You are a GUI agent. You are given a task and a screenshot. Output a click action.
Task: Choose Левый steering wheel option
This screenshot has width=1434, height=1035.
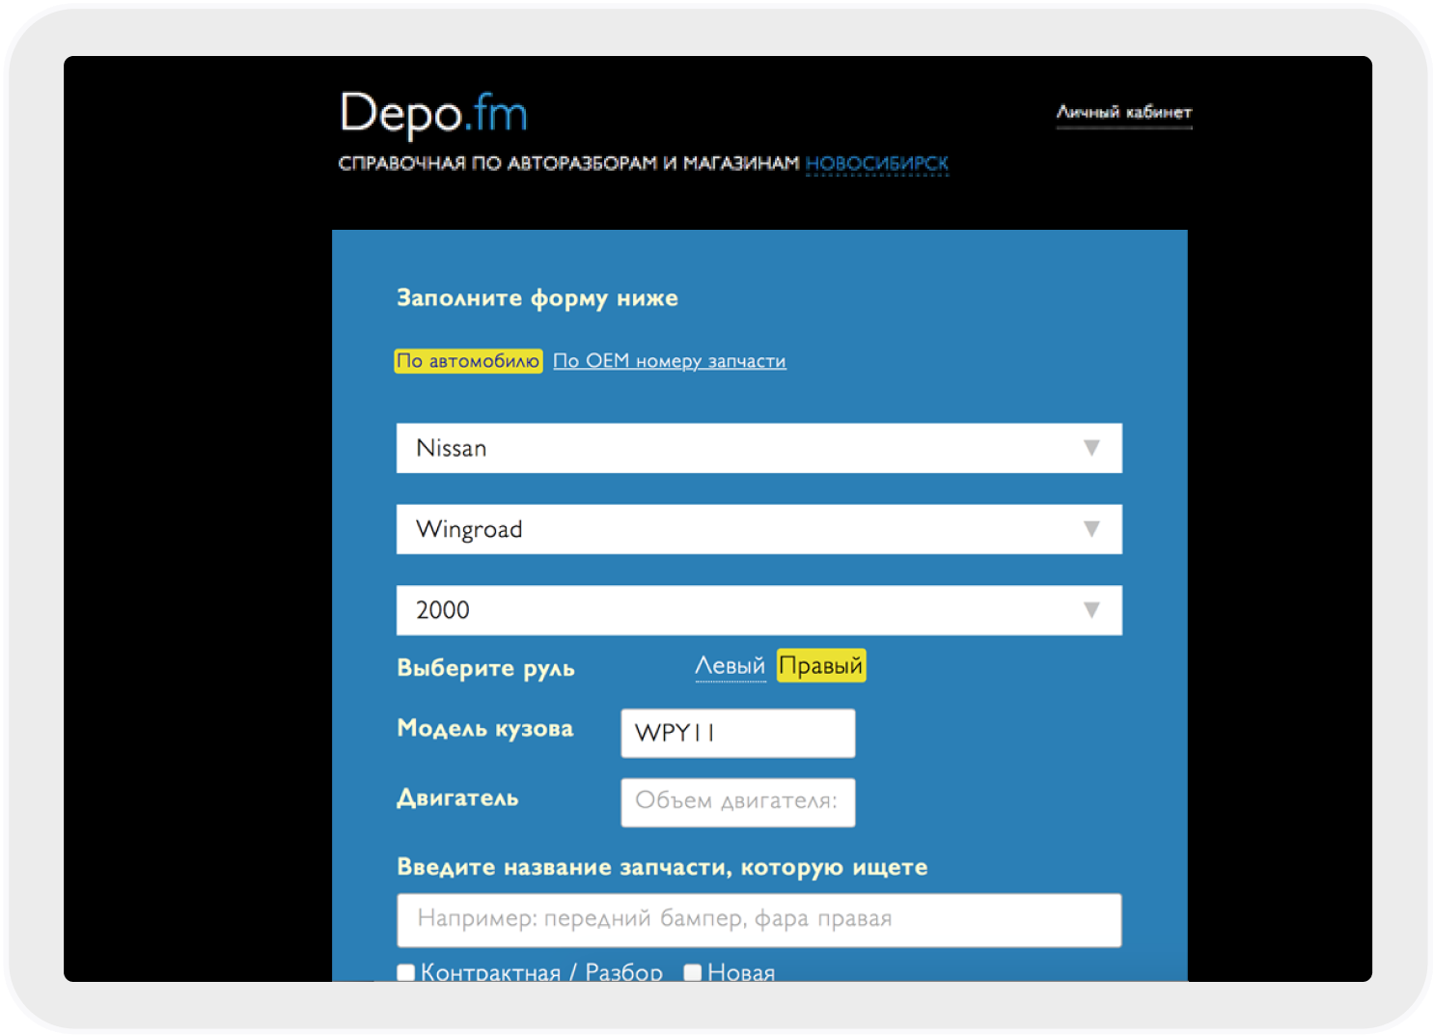coord(730,666)
